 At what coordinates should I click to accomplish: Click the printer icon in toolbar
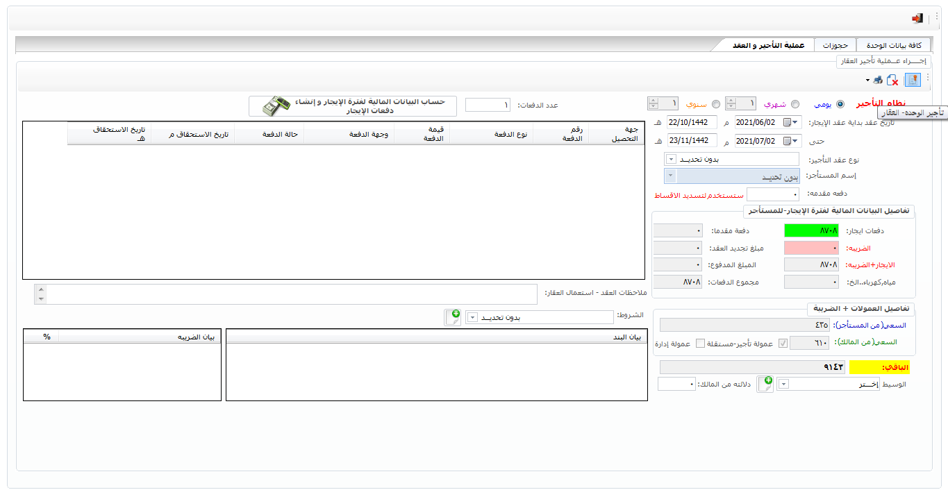point(878,81)
